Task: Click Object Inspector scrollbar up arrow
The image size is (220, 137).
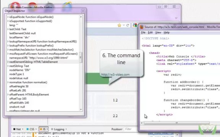Action: tap(81, 17)
